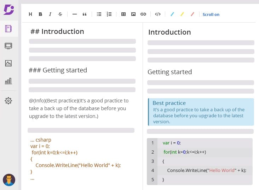The height and width of the screenshot is (190, 259).
Task: Toggle bold formatting
Action: coord(40,14)
